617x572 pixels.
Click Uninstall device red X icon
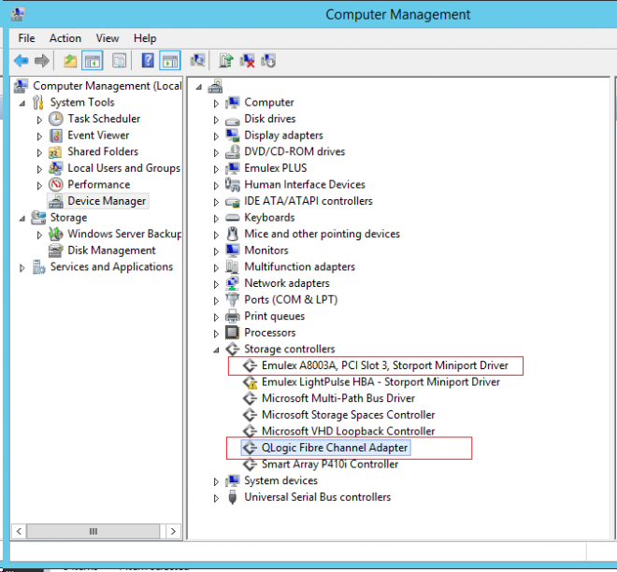(x=248, y=61)
